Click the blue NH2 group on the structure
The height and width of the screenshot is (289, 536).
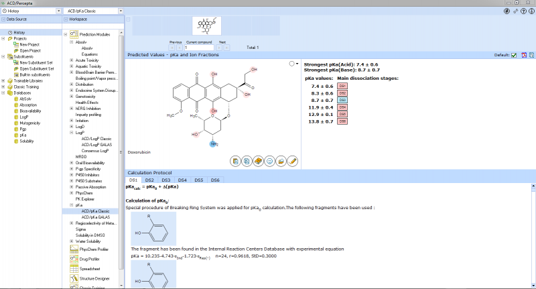coord(214,144)
